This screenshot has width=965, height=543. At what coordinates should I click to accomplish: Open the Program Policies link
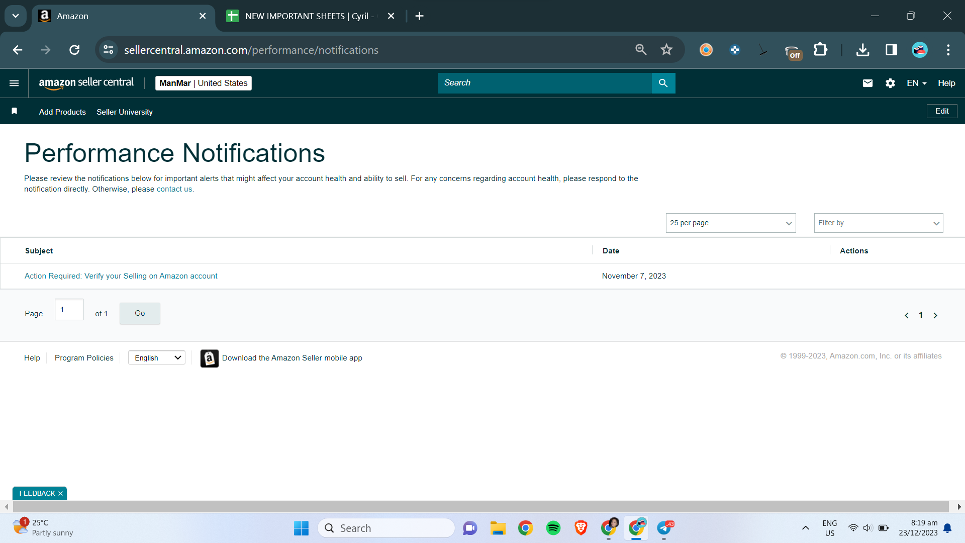[84, 358]
